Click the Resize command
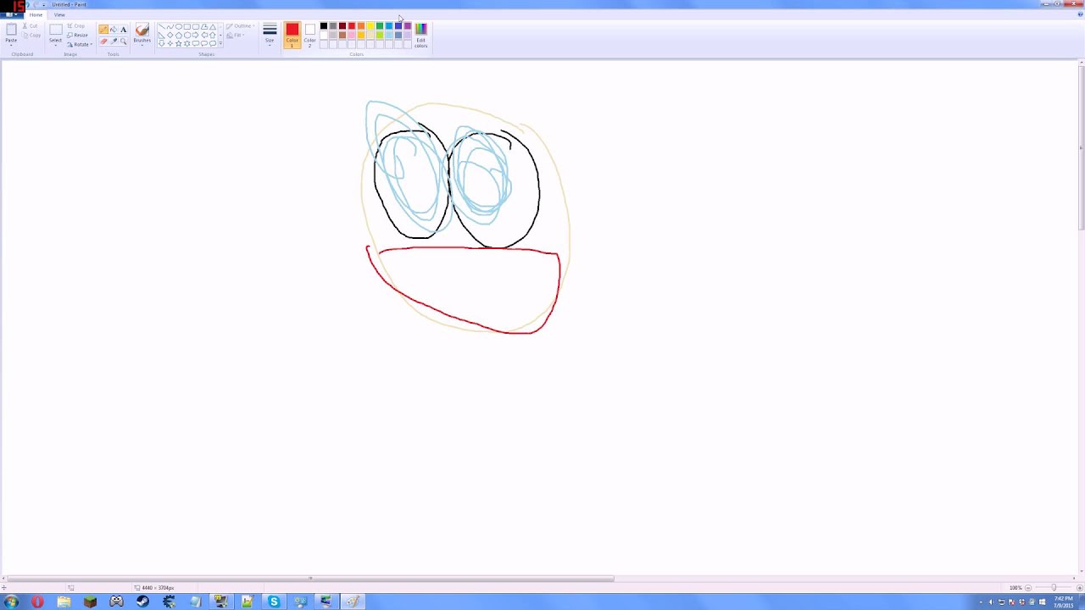 point(77,35)
